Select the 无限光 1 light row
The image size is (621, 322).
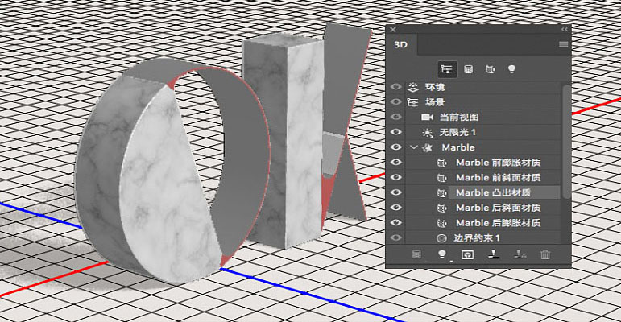(482, 132)
